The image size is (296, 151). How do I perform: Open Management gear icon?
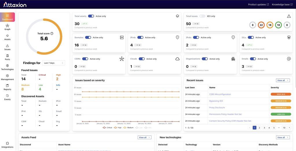pyautogui.click(x=7, y=77)
